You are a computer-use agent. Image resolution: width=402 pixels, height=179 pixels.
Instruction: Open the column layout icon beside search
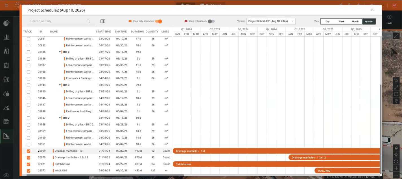point(103,21)
